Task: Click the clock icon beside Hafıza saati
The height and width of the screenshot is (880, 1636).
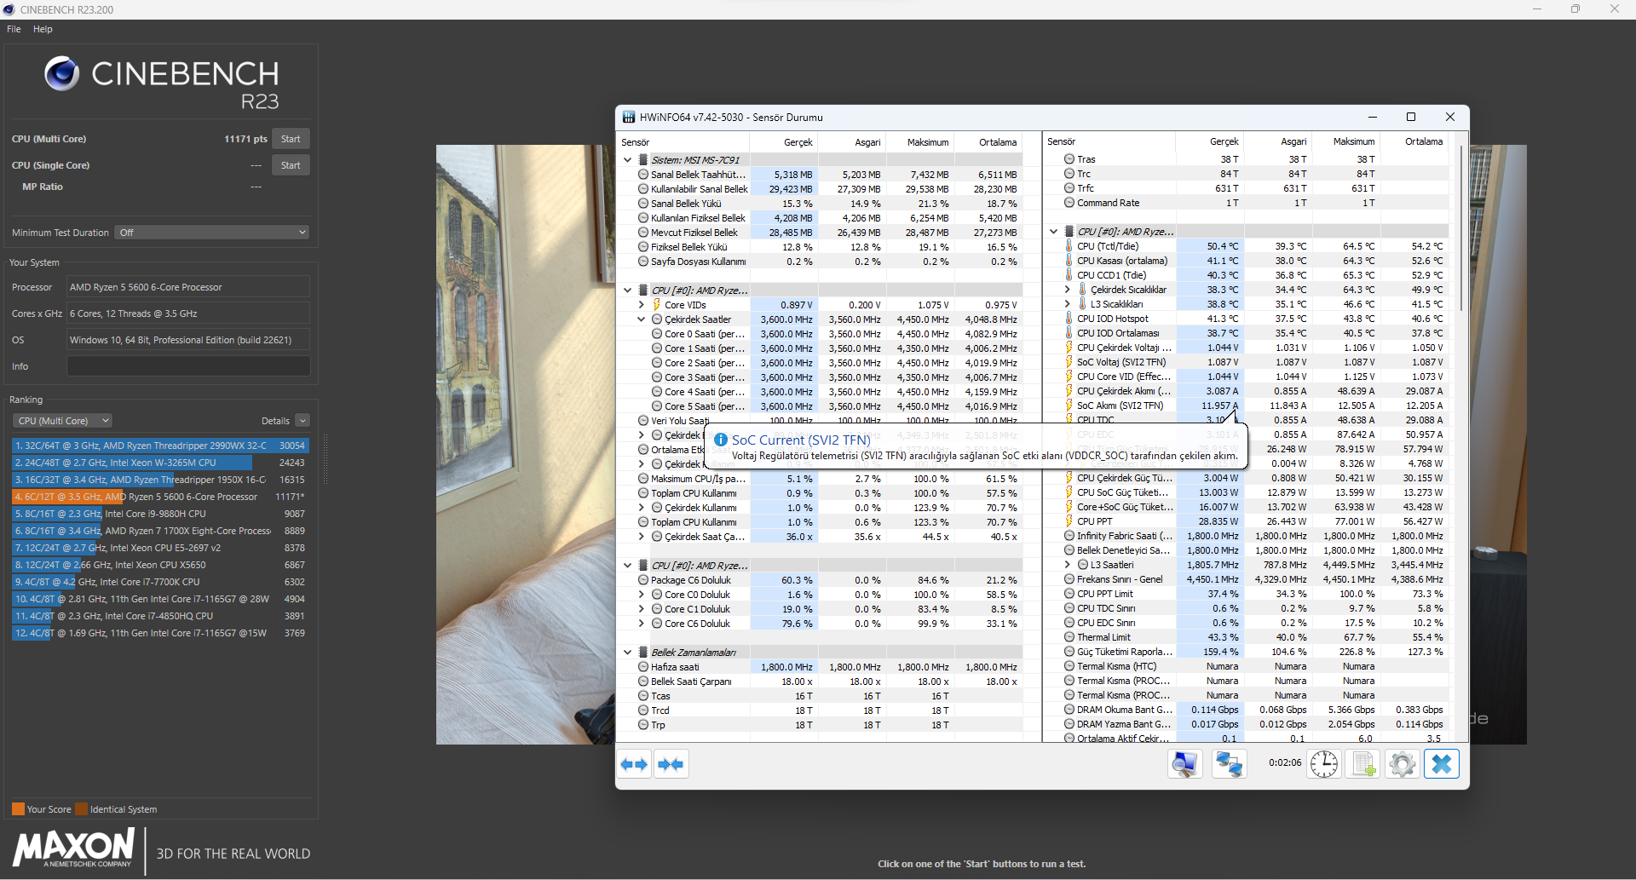Action: pyautogui.click(x=643, y=667)
